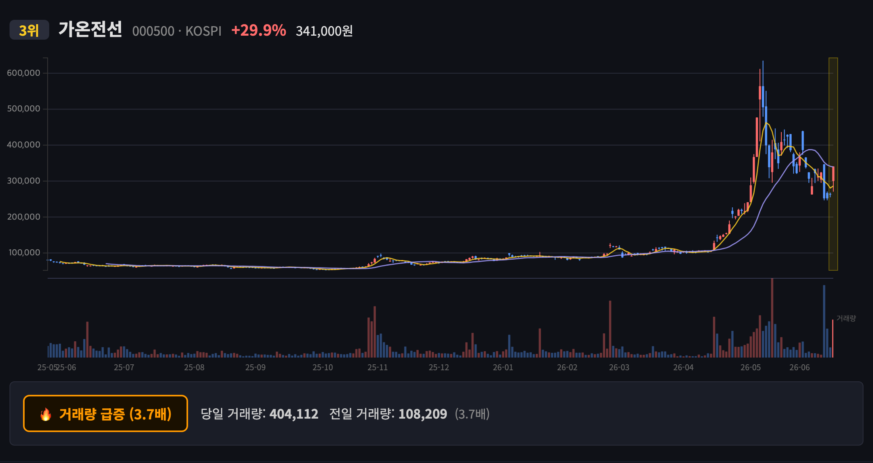Click the 25-09 date label
This screenshot has width=873, height=463.
(255, 367)
